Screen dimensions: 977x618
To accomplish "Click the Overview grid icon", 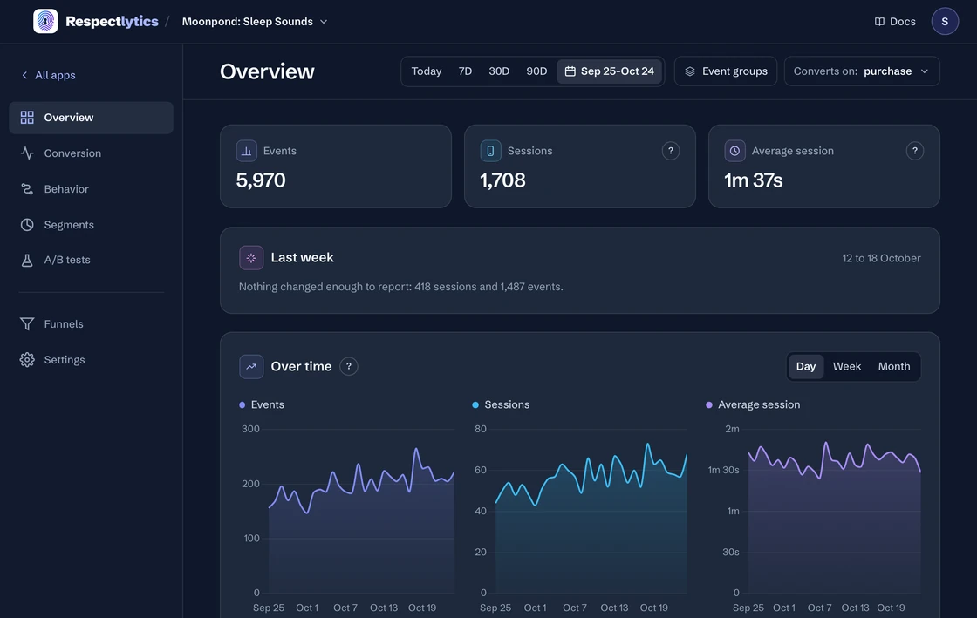I will click(x=27, y=118).
